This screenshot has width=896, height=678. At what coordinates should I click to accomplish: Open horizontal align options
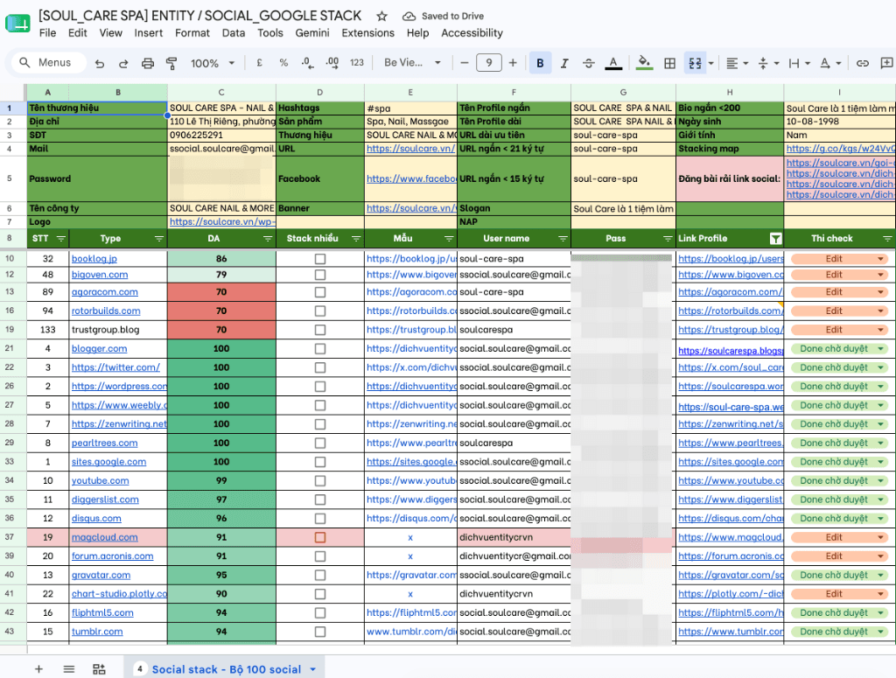pyautogui.click(x=737, y=63)
